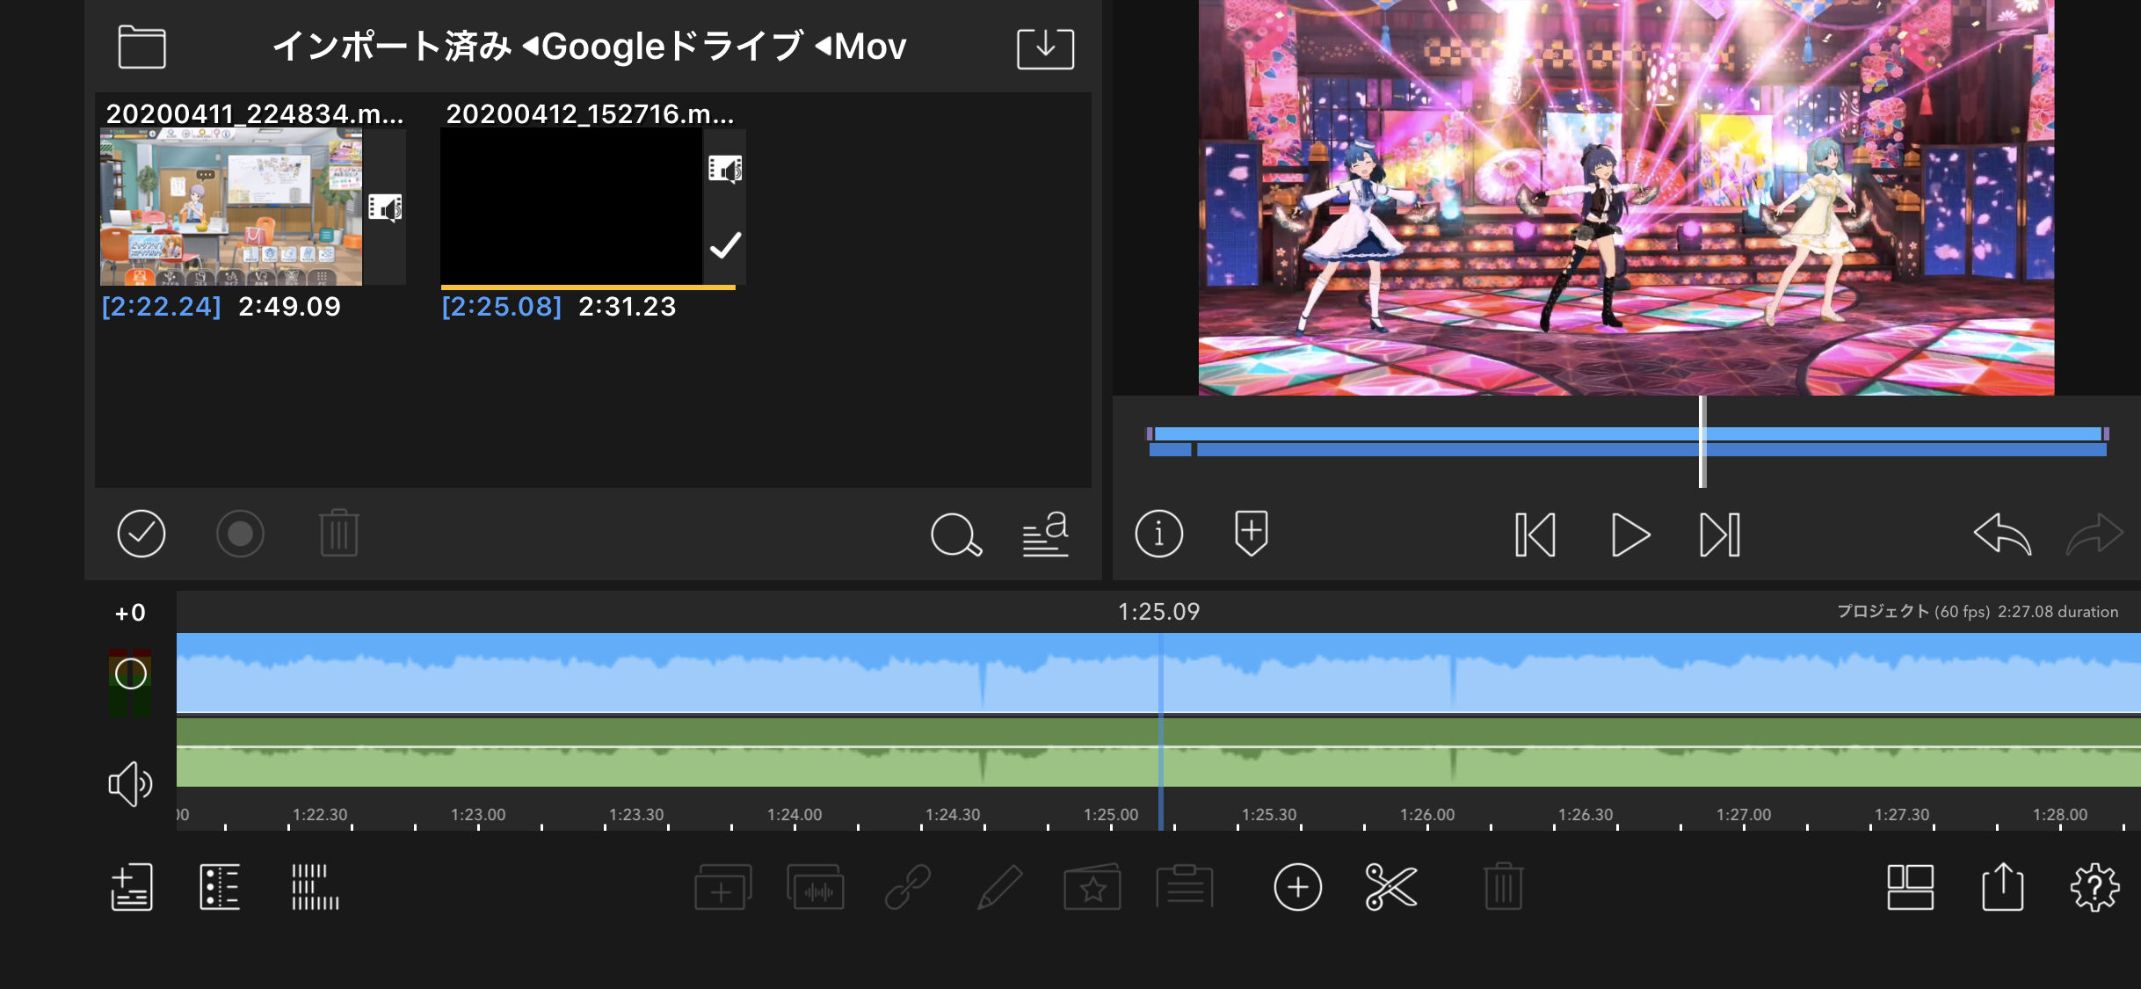Open the clip info button
Image resolution: width=2141 pixels, height=989 pixels.
1158,534
